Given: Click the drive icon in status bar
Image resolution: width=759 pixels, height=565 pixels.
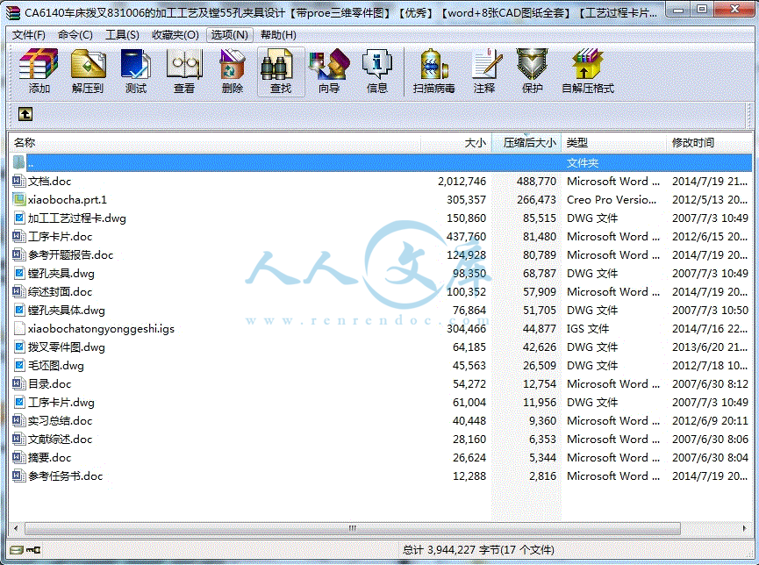Looking at the screenshot, I should click(x=17, y=549).
